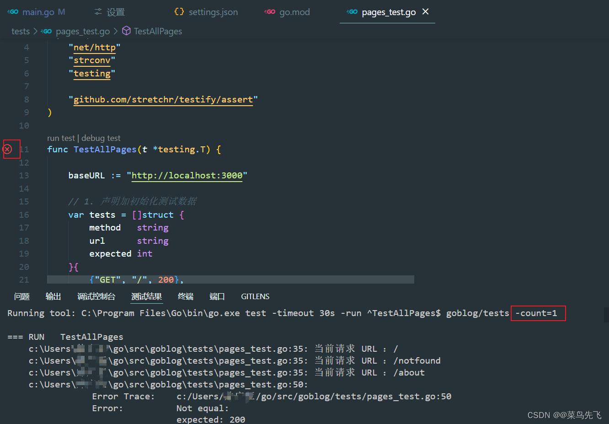Viewport: 609px width, 424px height.
Task: Click the JSON braces icon on settings.json tab
Action: pyautogui.click(x=179, y=12)
